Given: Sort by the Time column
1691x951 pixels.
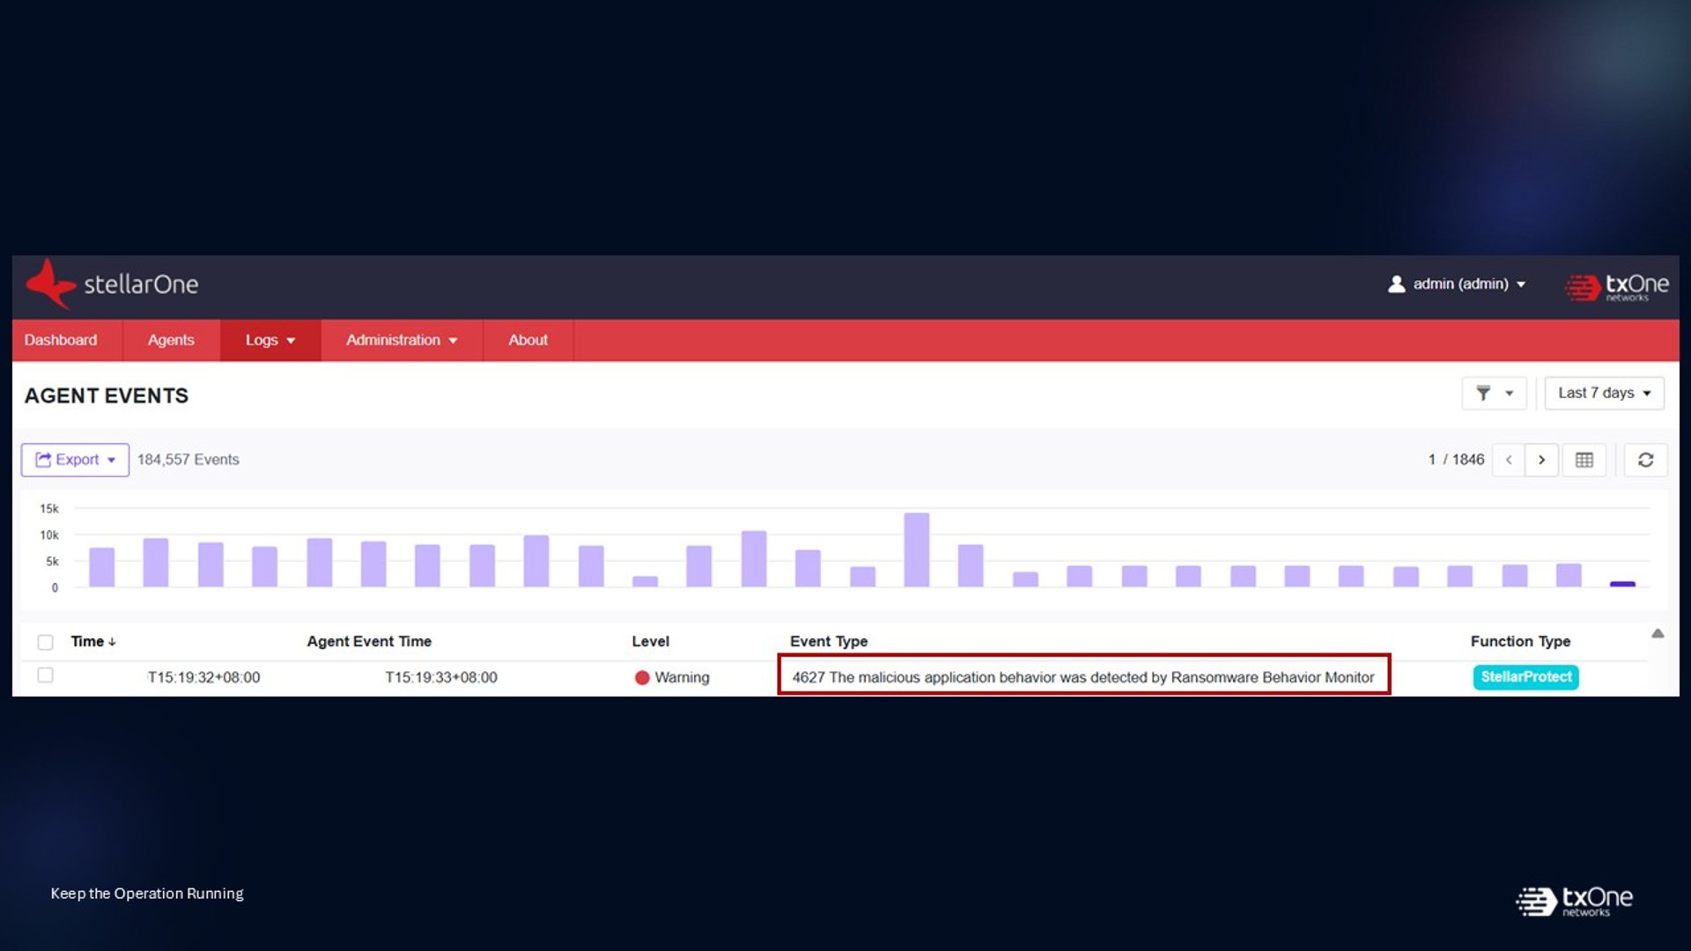Looking at the screenshot, I should (93, 641).
